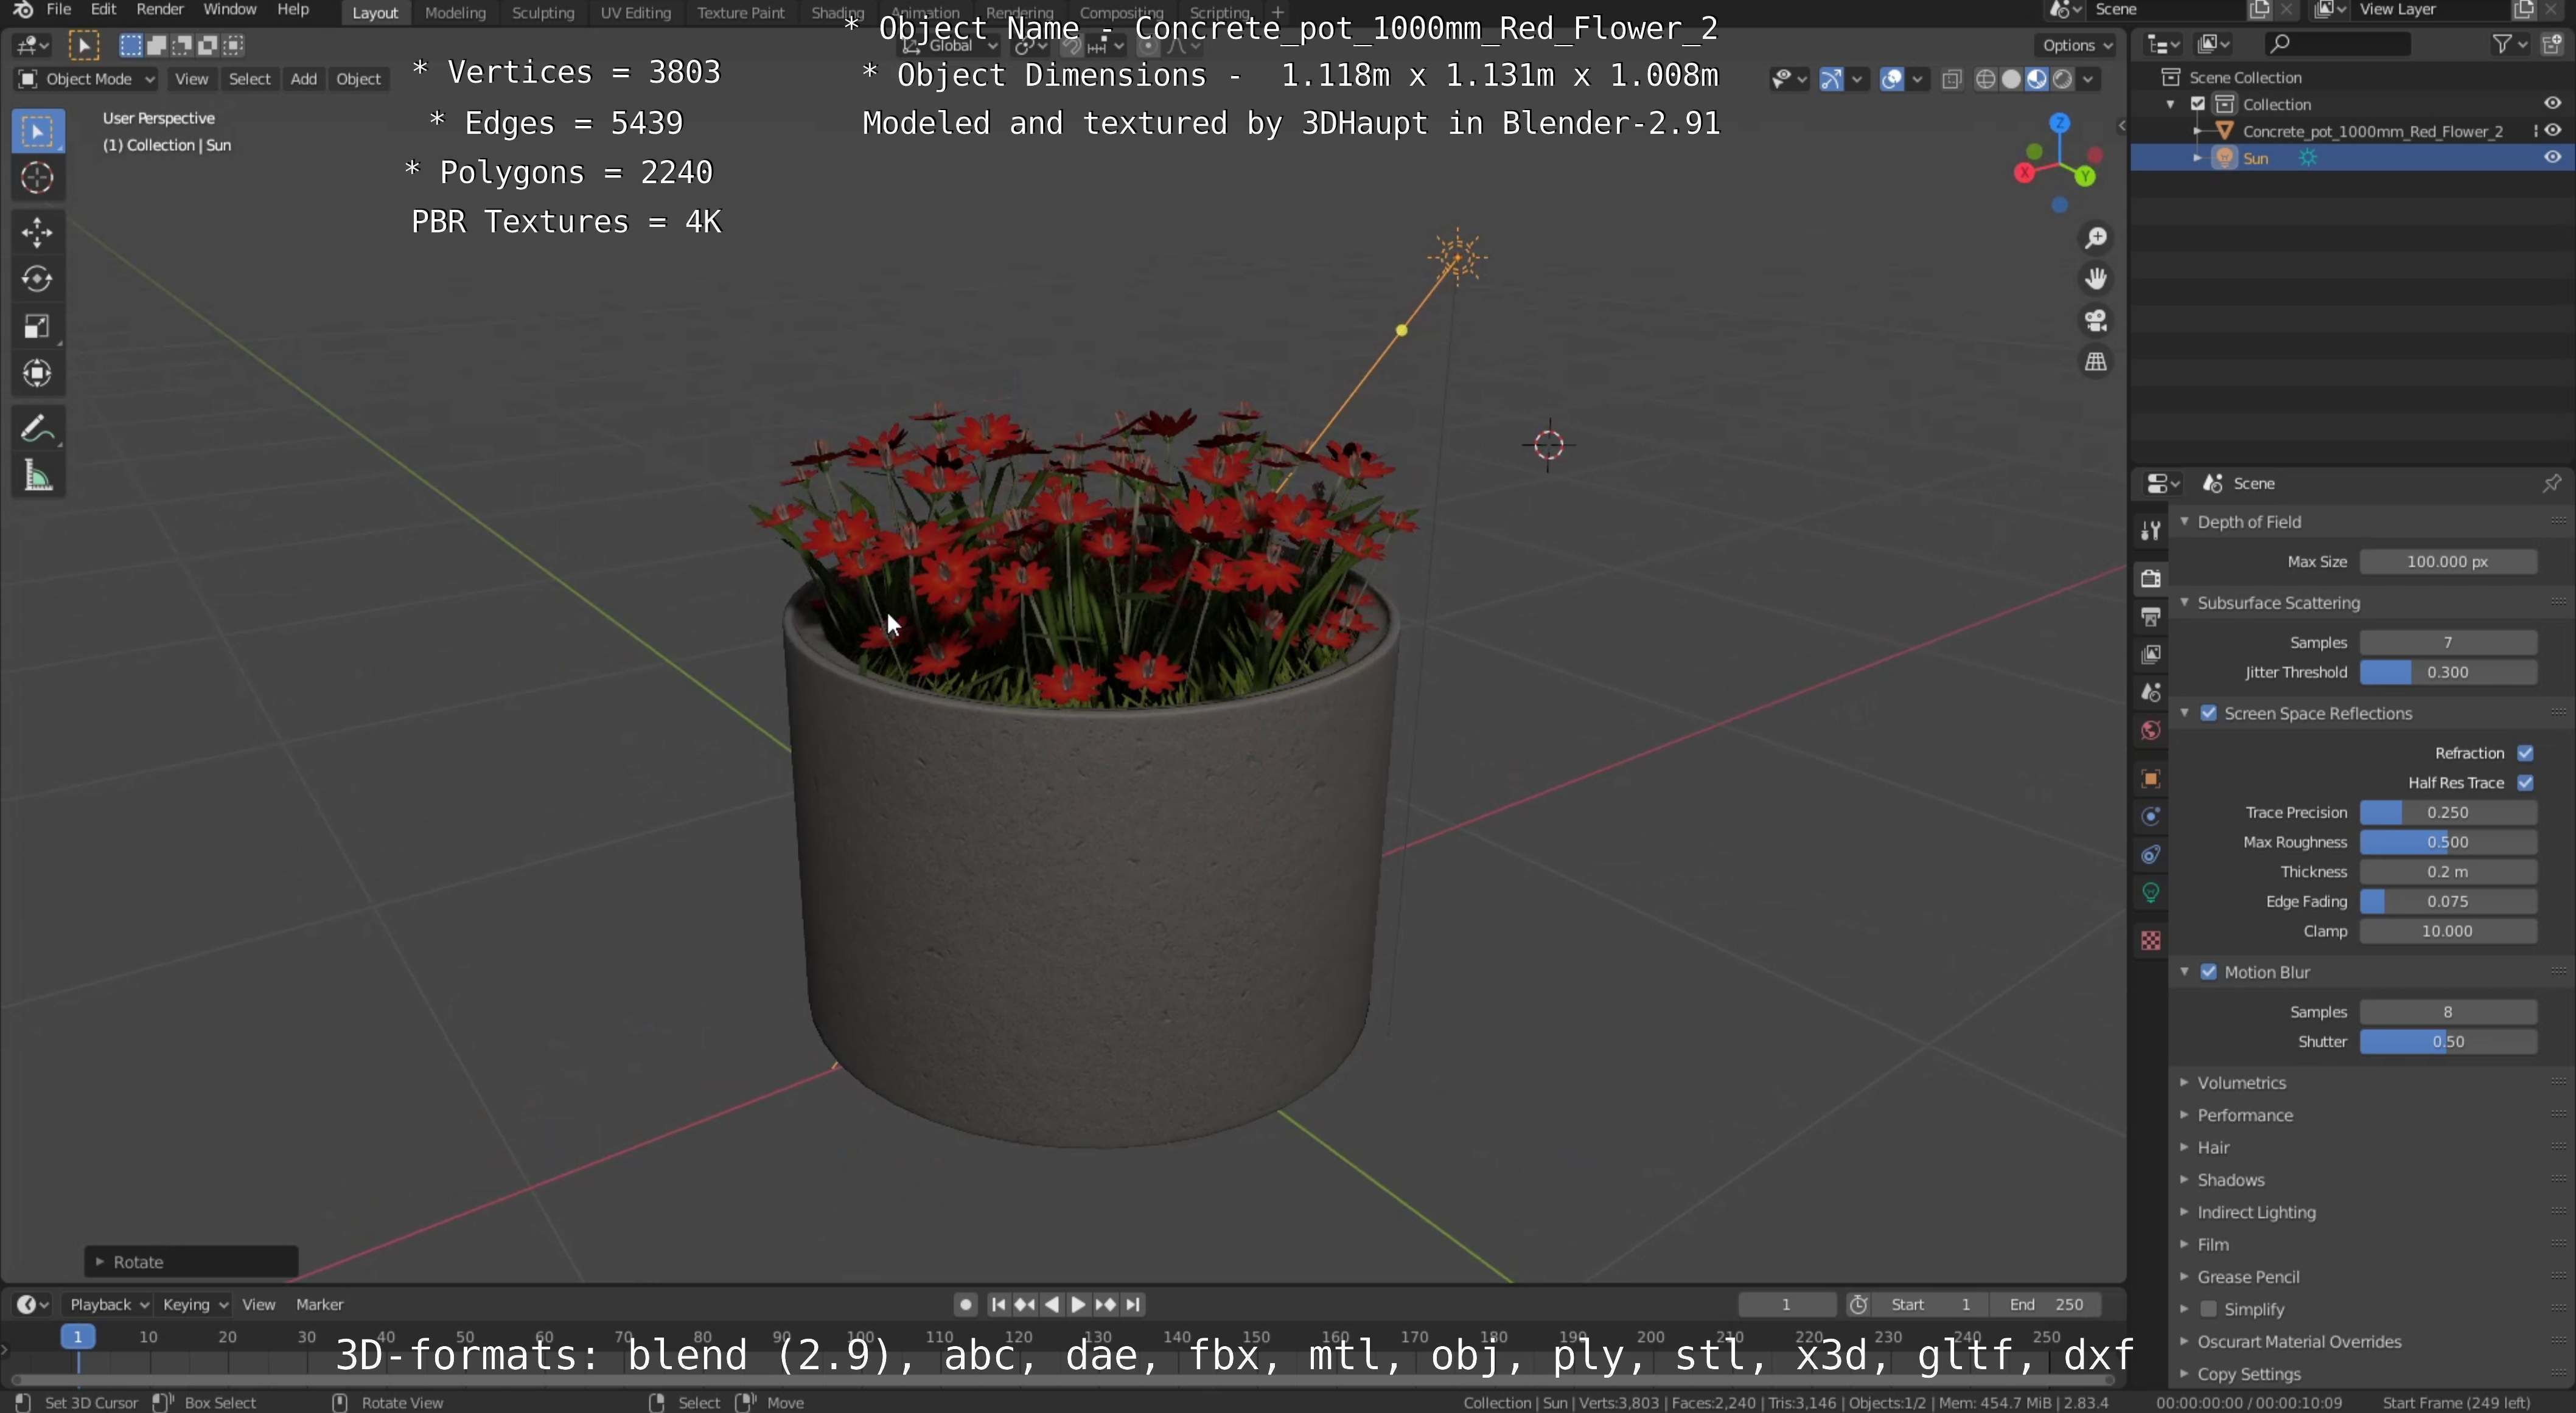Expand the Performance panel
This screenshot has height=1413, width=2576.
[x=2245, y=1115]
